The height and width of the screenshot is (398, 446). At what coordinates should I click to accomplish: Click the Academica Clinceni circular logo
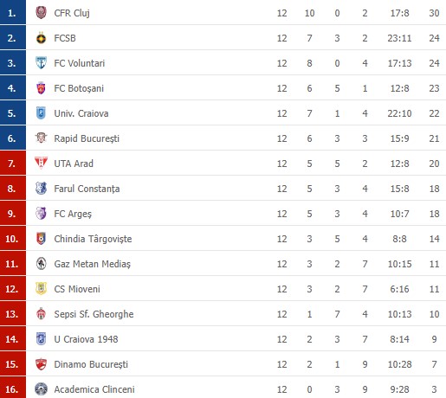(x=41, y=389)
